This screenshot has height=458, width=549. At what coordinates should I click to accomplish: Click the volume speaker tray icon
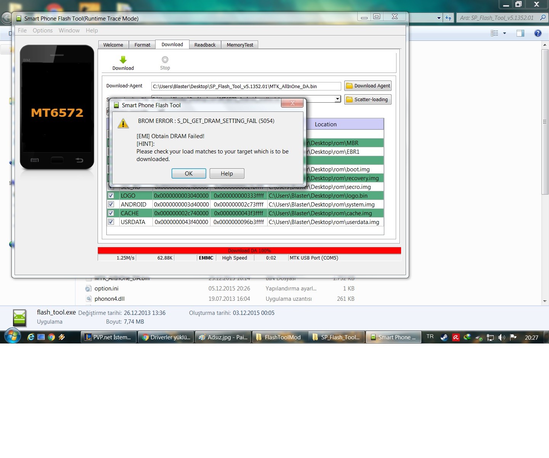point(501,337)
